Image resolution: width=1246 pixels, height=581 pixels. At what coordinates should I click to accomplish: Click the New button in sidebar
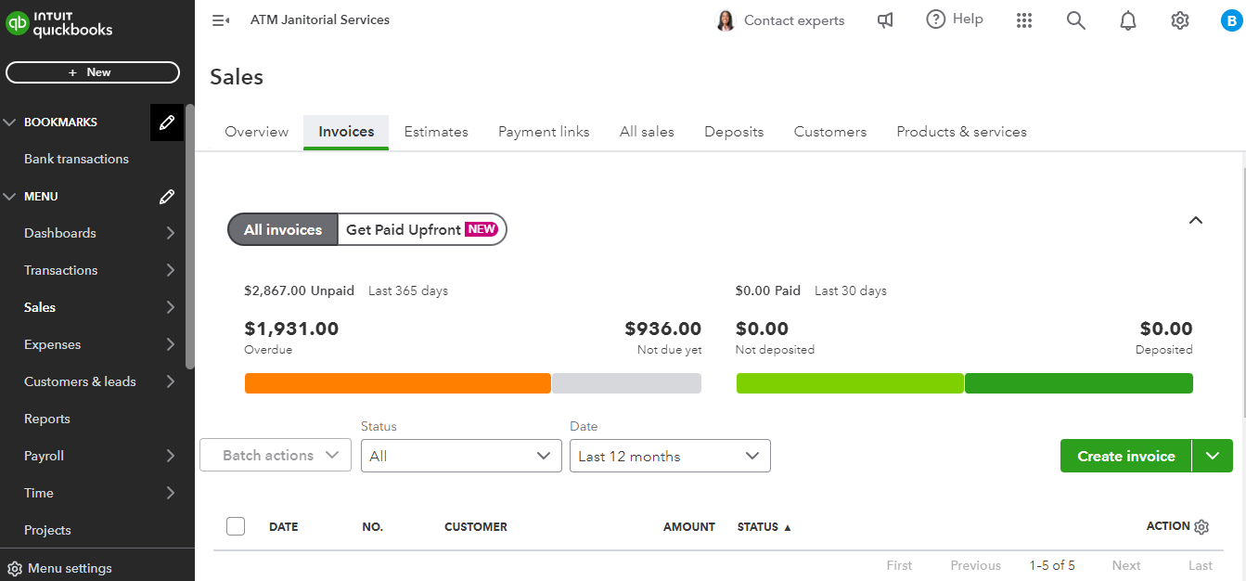93,72
